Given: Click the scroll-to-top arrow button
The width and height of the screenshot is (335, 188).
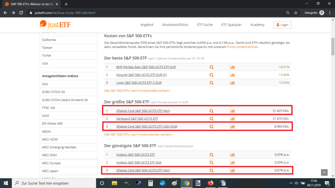Looking at the screenshot, I should pos(324,172).
